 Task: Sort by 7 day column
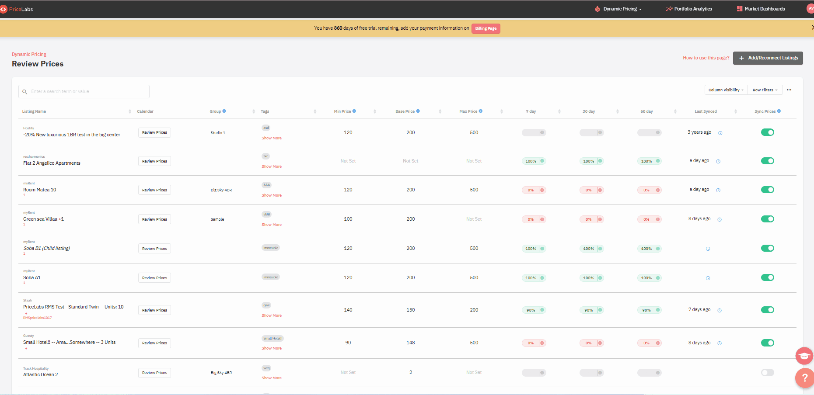(559, 111)
